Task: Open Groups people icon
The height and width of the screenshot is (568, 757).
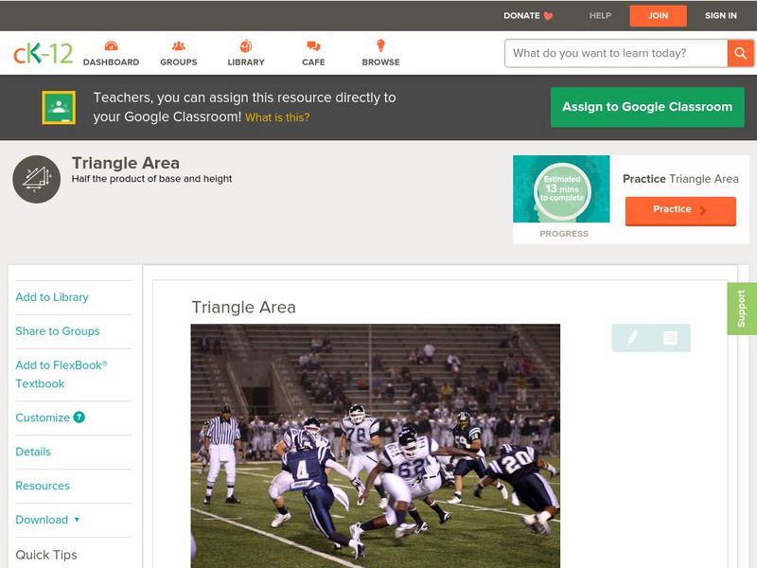Action: pos(179,45)
